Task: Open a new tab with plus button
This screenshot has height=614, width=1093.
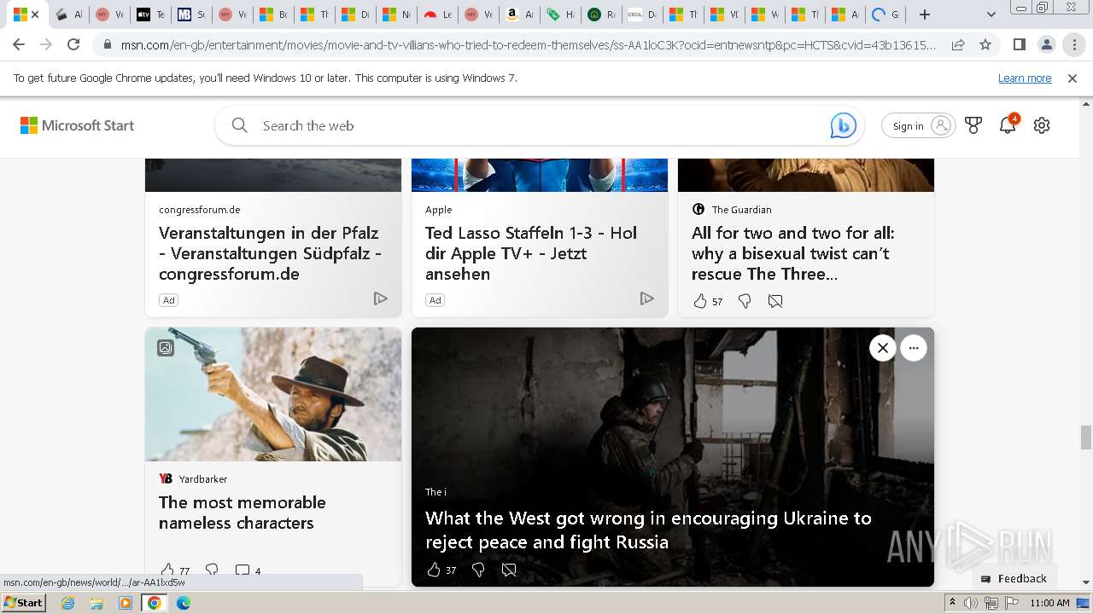Action: click(925, 14)
